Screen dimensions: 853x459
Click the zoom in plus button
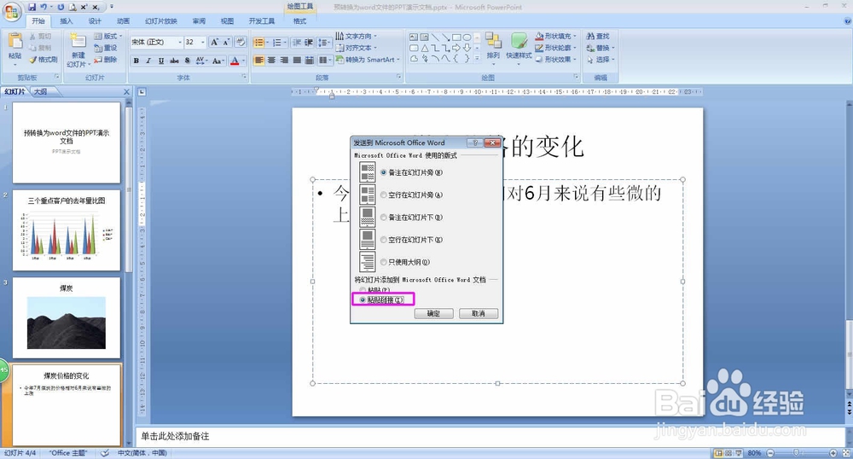coord(833,453)
